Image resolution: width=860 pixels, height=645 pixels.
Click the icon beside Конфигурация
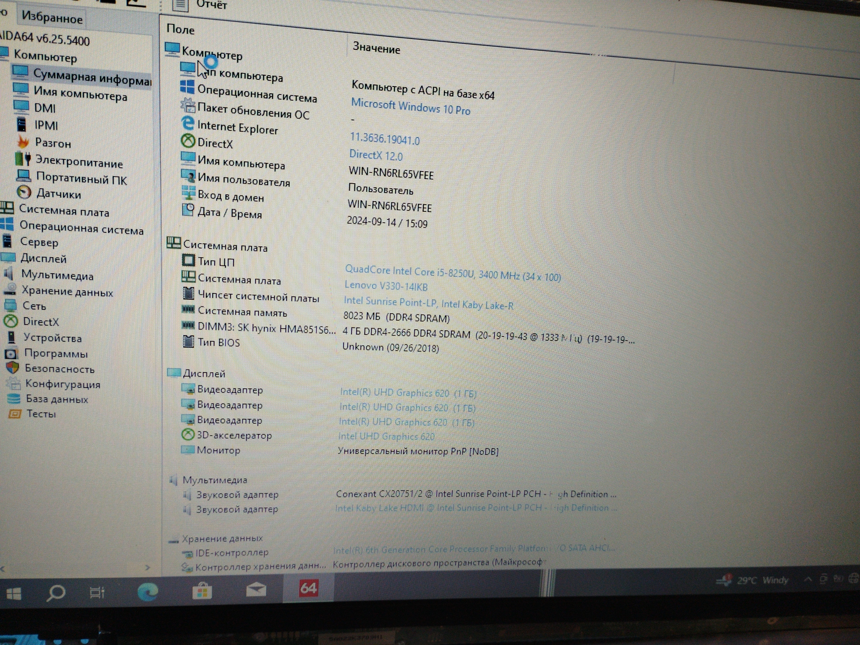[13, 383]
